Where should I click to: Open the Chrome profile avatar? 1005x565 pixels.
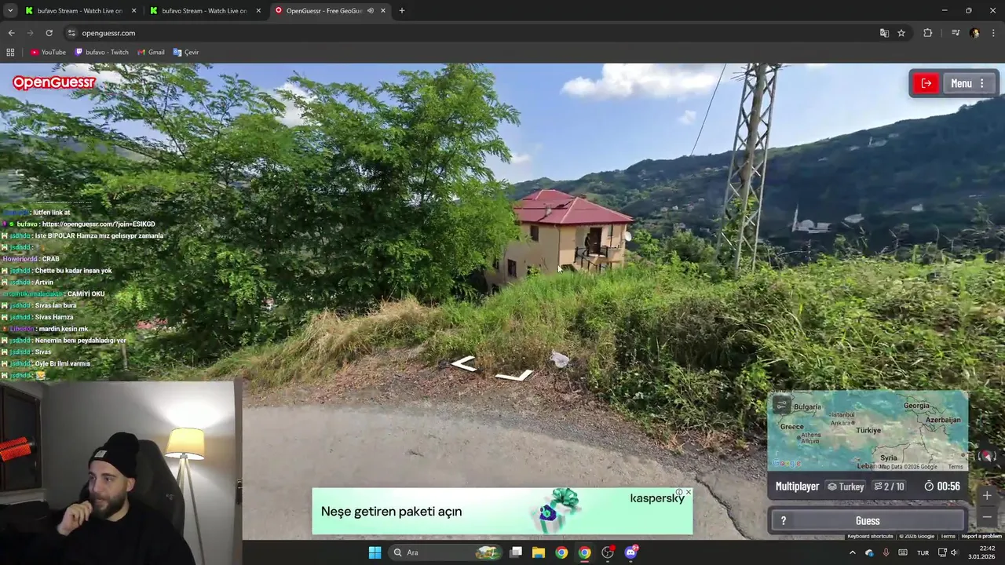click(x=974, y=33)
